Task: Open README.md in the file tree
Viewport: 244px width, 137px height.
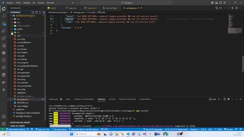Action: tap(22, 103)
